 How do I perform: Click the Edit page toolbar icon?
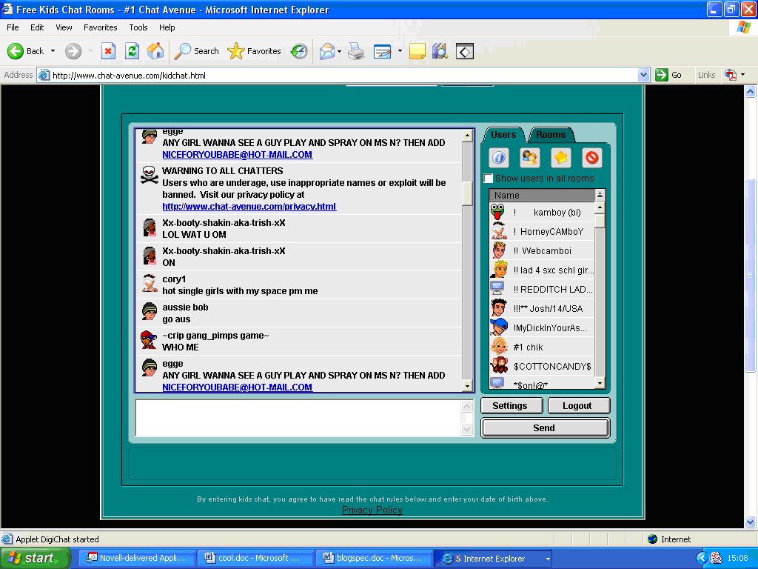pyautogui.click(x=383, y=51)
